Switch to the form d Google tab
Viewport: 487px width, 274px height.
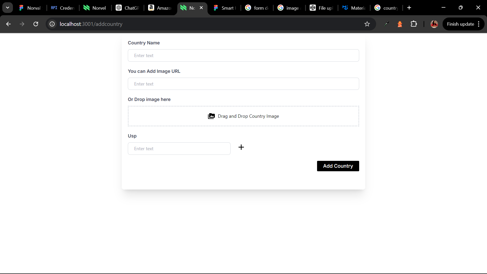point(257,8)
